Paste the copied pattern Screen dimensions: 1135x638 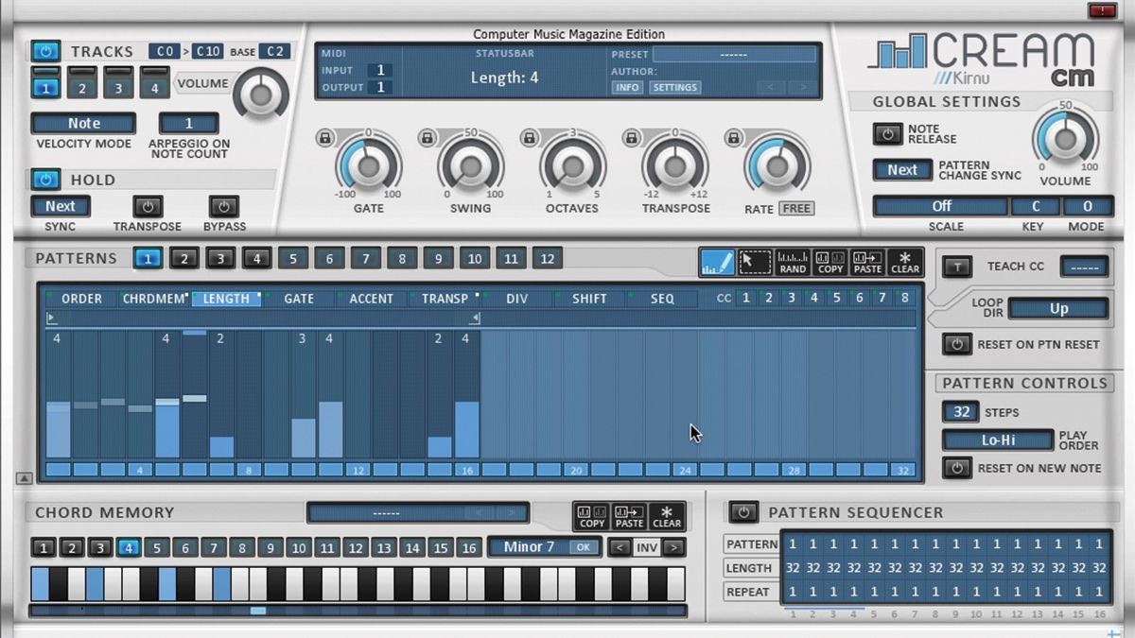pos(867,262)
